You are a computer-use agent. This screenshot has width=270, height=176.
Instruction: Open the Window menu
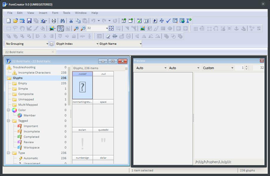click(81, 13)
